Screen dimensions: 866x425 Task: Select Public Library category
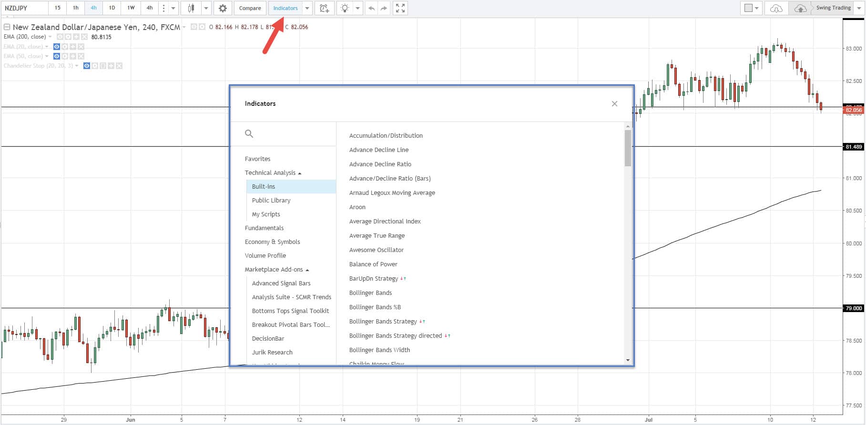coord(271,201)
